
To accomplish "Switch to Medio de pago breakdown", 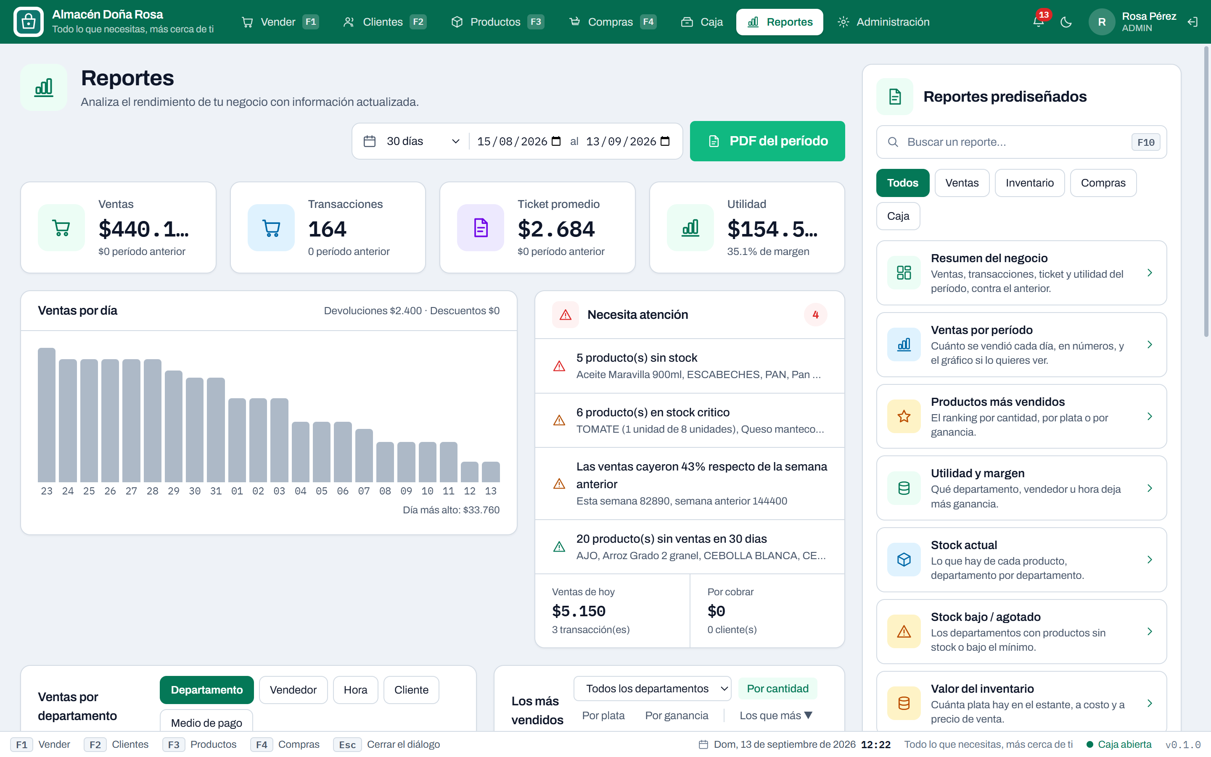I will tap(206, 721).
